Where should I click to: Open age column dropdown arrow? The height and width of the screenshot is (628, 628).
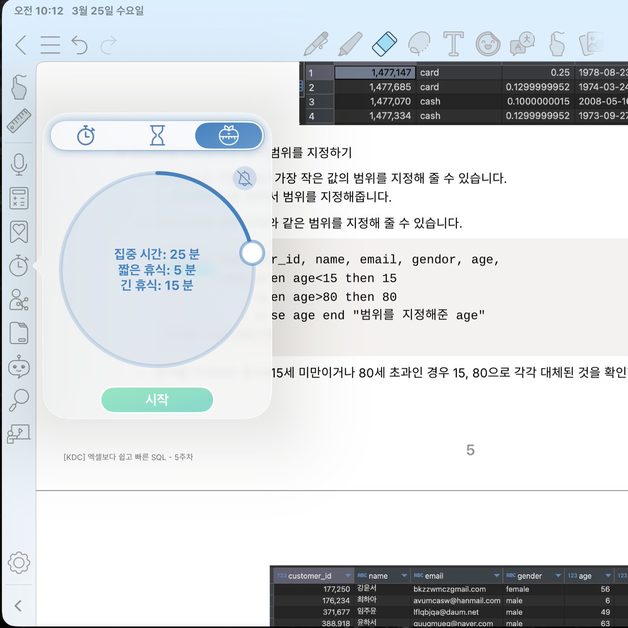coord(608,576)
